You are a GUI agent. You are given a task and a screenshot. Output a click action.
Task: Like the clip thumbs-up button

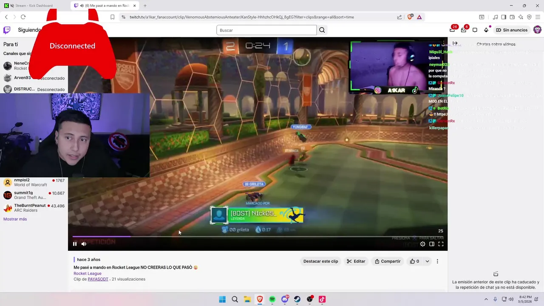click(414, 261)
